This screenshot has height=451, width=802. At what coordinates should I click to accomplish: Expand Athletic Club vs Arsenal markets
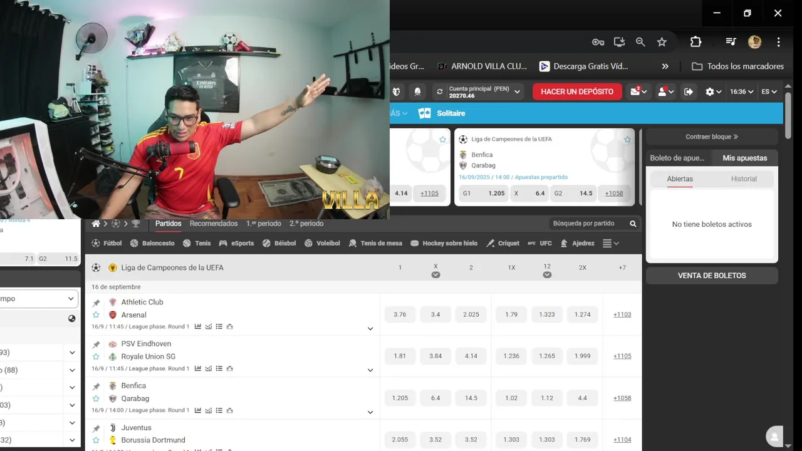[370, 329]
